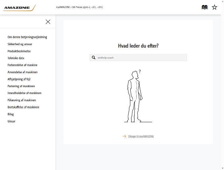
Task: Click the star favorites icon
Action: 214,7
